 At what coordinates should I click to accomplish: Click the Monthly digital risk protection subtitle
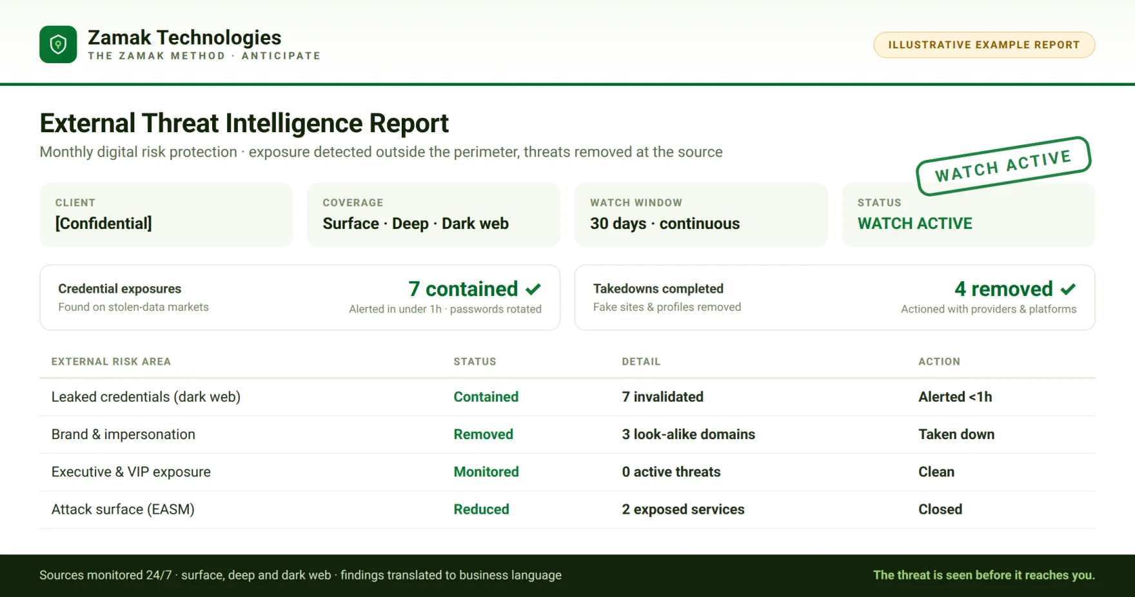pyautogui.click(x=381, y=152)
